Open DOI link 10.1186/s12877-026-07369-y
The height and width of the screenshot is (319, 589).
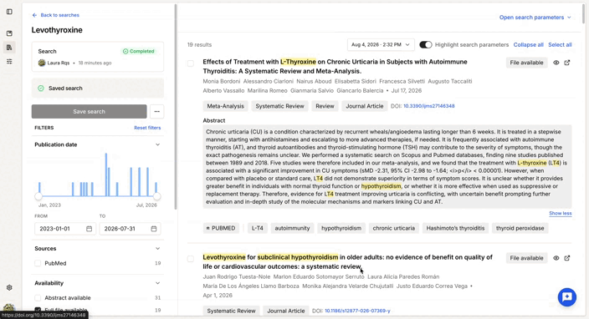point(357,311)
